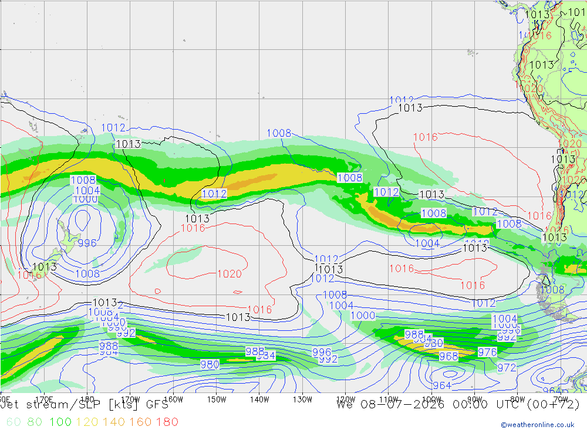Click the 60 knots legend value
The image size is (587, 430).
click(x=14, y=422)
